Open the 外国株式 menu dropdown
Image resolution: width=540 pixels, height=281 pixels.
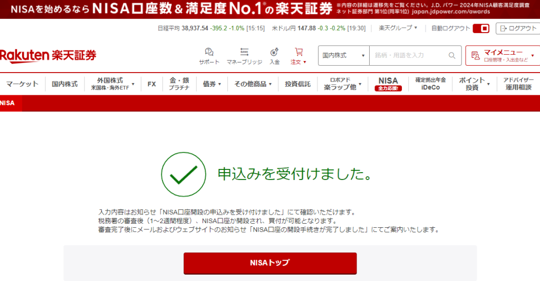[x=112, y=84]
